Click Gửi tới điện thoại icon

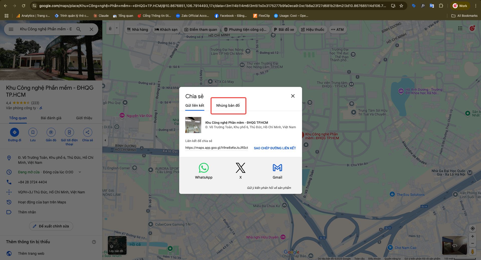(69, 133)
